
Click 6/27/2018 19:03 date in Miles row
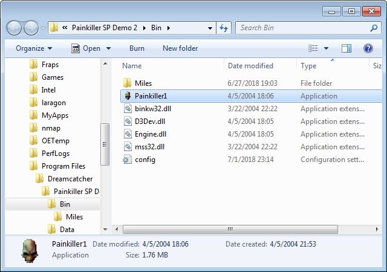pos(253,83)
